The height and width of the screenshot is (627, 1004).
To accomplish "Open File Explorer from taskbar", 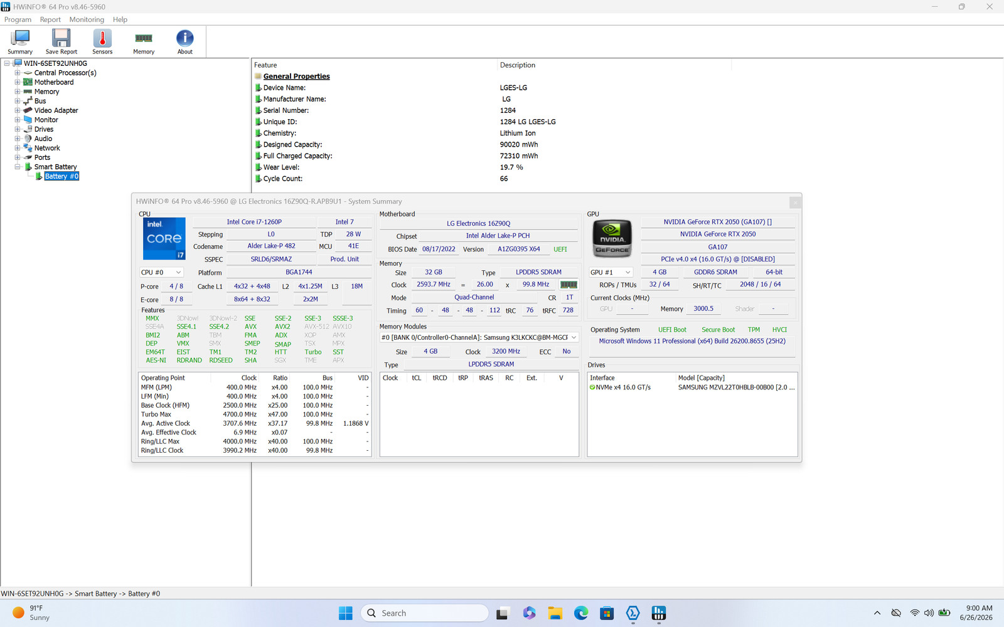I will pyautogui.click(x=555, y=613).
